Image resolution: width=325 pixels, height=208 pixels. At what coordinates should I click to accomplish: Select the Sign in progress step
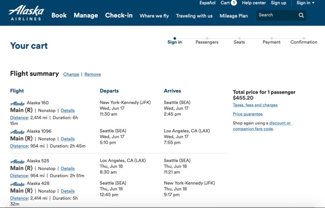pos(175,41)
